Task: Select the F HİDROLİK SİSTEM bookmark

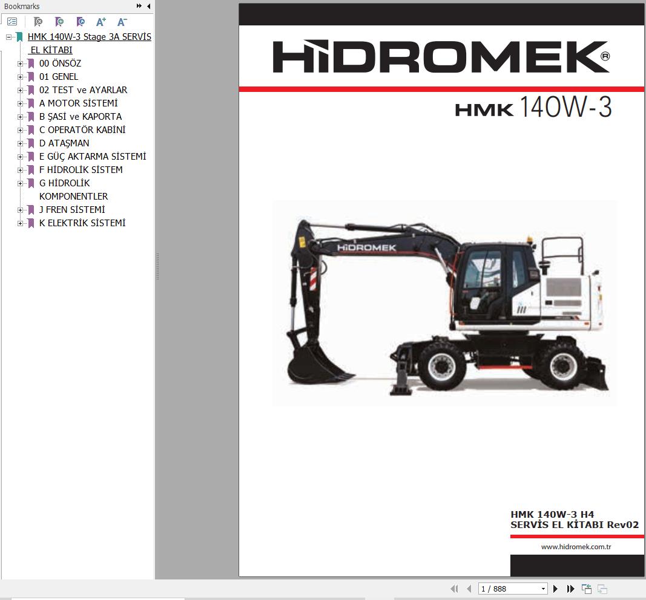Action: coord(81,170)
